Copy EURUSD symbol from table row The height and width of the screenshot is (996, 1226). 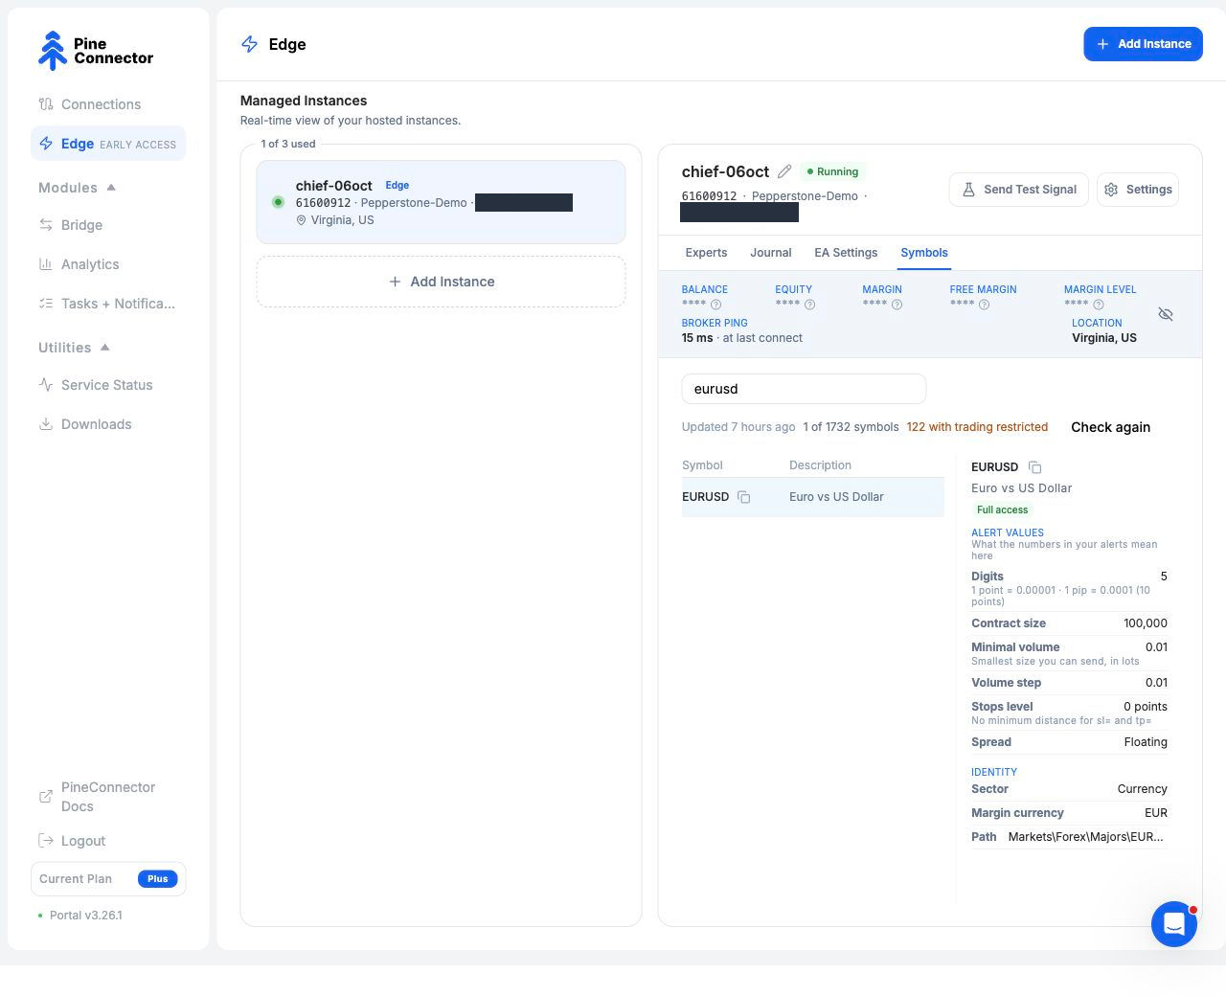(x=744, y=497)
